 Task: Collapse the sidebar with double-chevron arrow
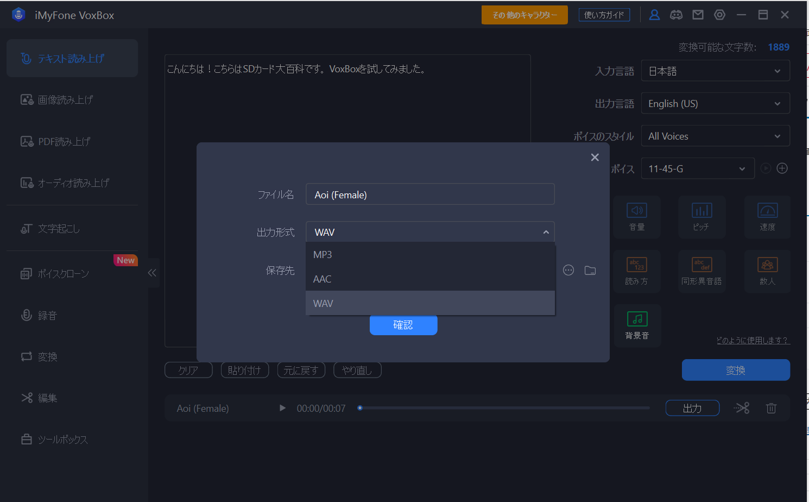[152, 273]
